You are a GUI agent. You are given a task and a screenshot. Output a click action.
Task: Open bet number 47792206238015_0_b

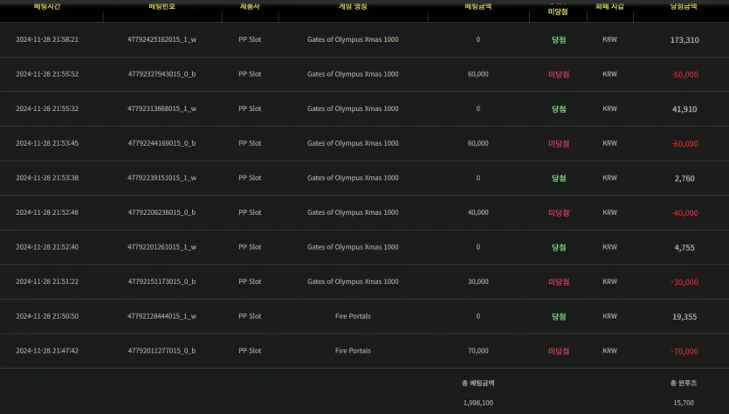coord(162,212)
